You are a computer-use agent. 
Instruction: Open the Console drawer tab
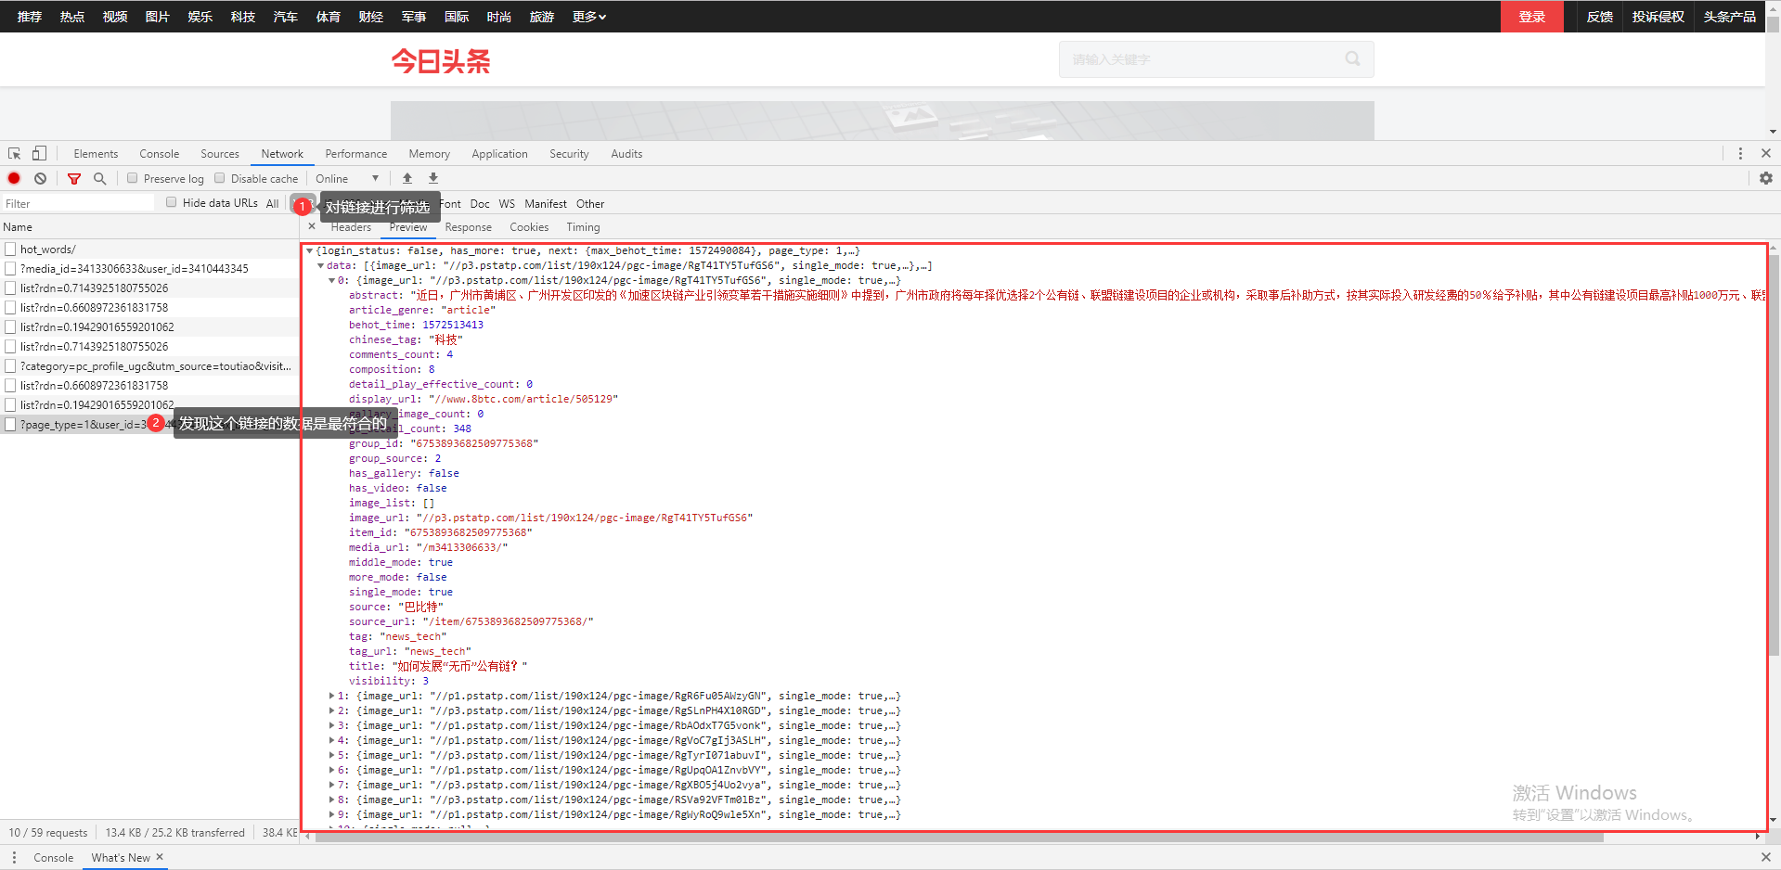pos(53,857)
